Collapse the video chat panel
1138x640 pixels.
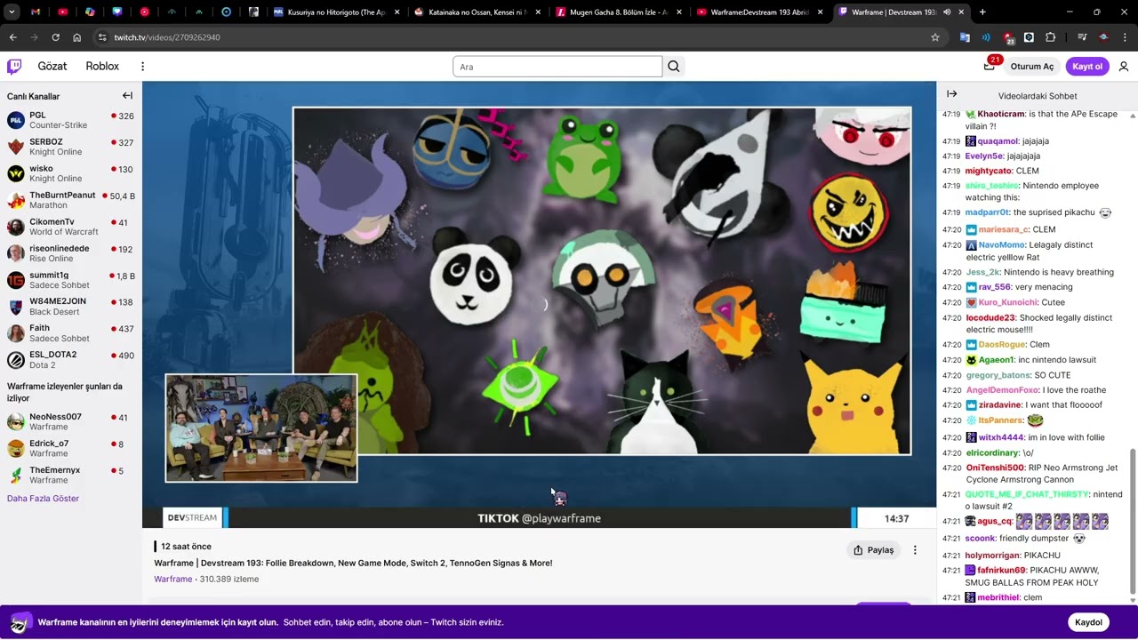pyautogui.click(x=952, y=94)
